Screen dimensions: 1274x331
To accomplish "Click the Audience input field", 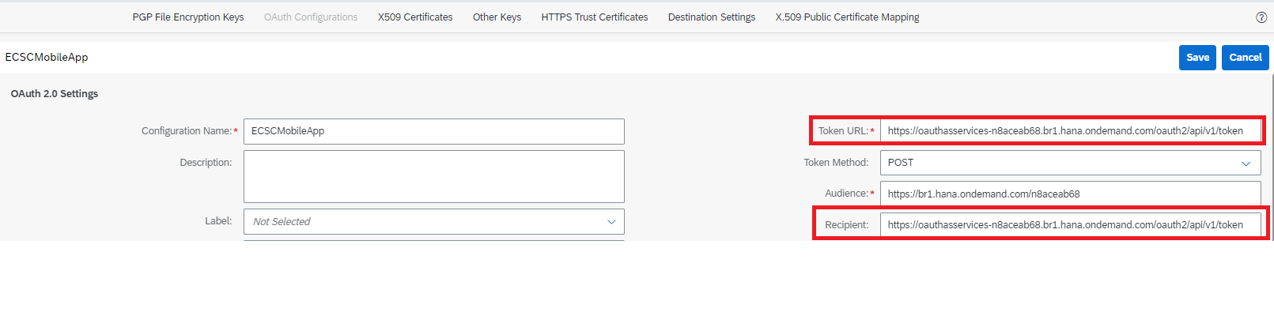I will (x=1071, y=194).
